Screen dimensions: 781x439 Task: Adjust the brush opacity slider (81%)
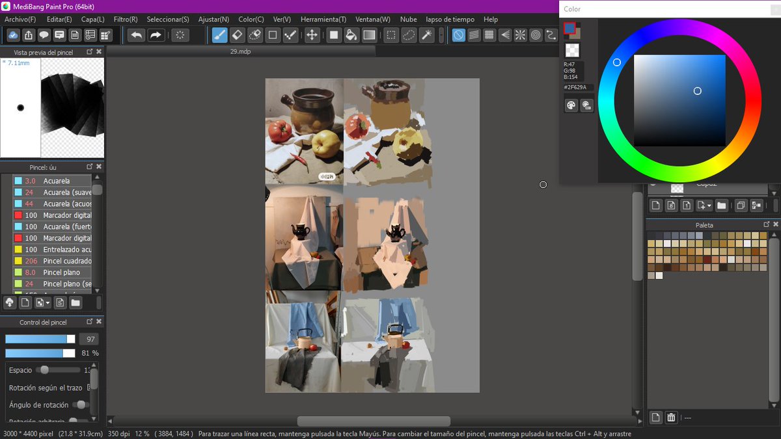tap(40, 353)
